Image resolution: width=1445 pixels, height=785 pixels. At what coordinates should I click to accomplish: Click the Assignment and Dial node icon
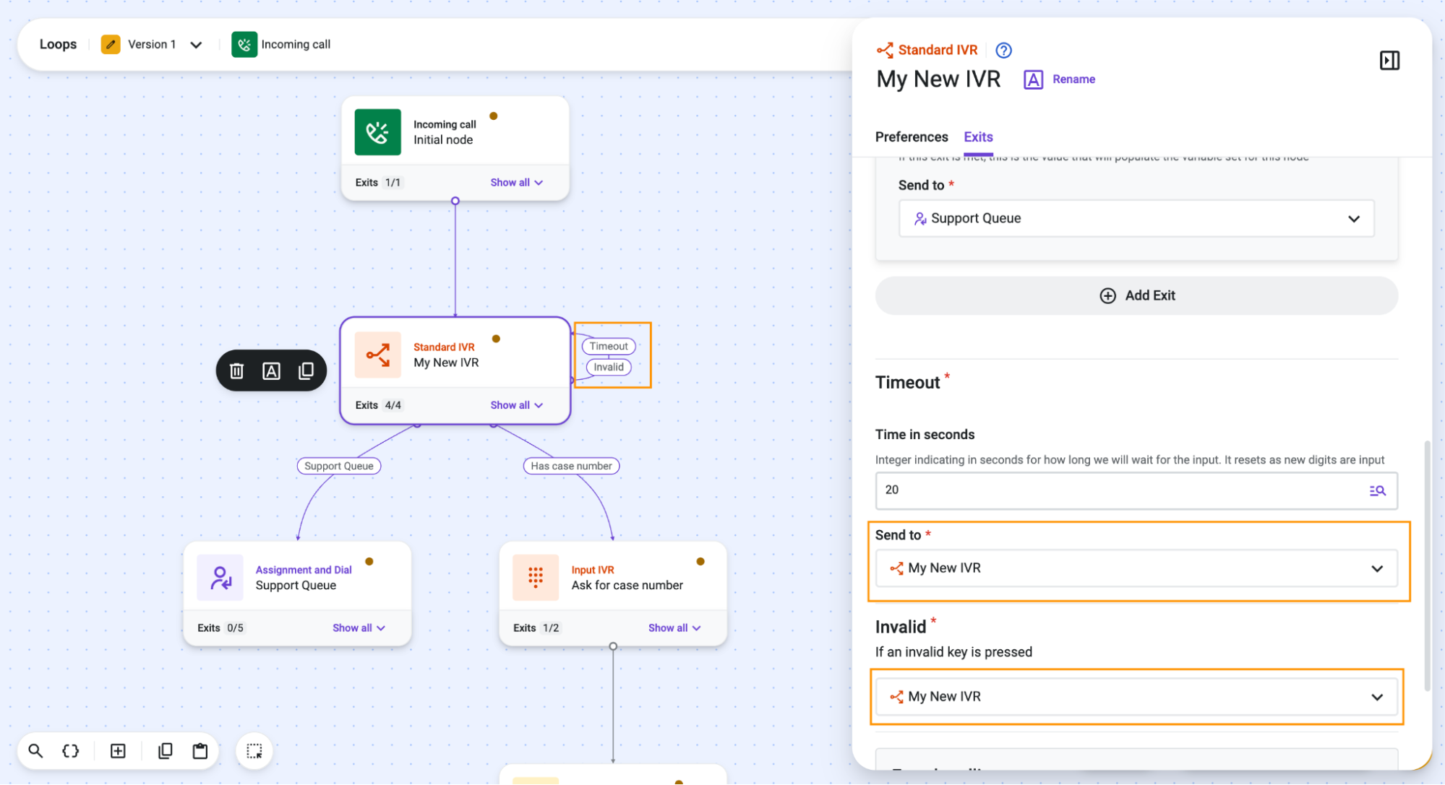(x=220, y=578)
